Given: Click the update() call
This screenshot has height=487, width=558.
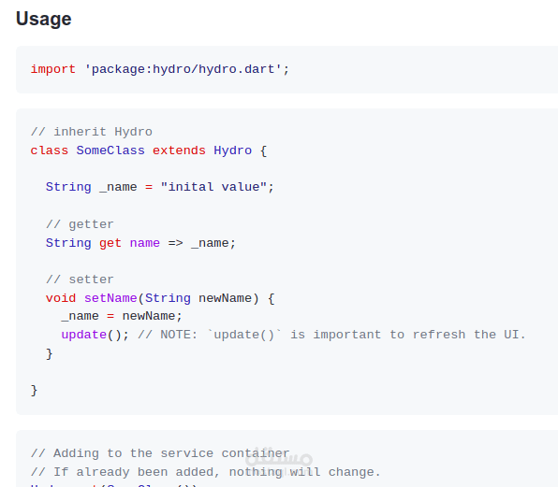Looking at the screenshot, I should point(91,335).
